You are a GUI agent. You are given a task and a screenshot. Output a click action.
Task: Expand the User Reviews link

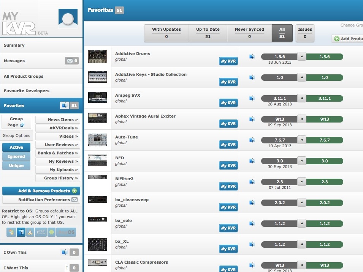click(58, 145)
